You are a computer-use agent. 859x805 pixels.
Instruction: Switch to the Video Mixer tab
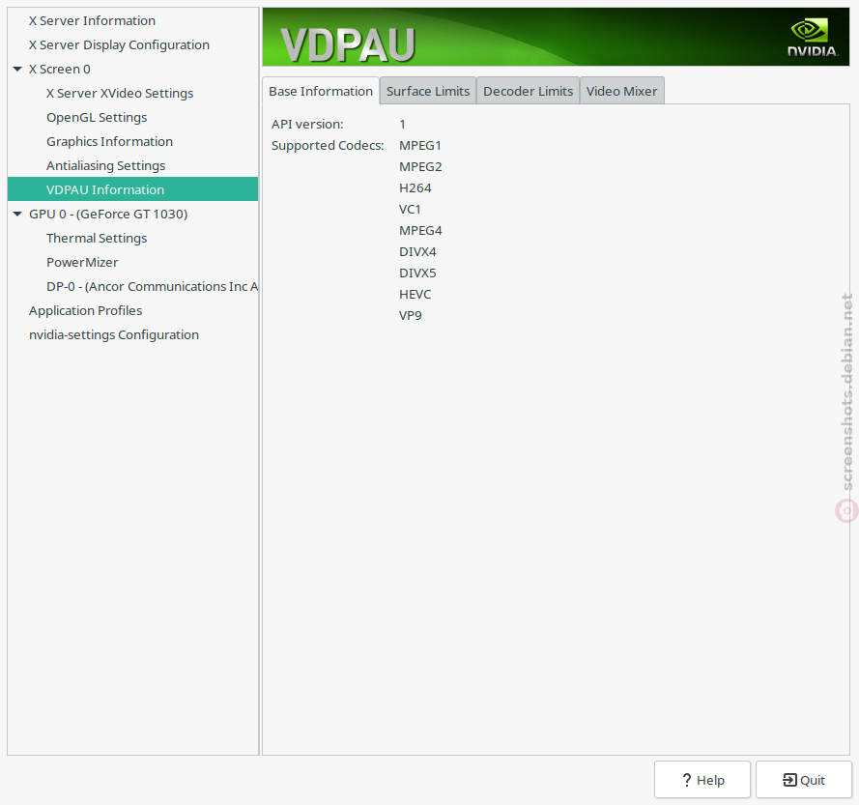622,91
